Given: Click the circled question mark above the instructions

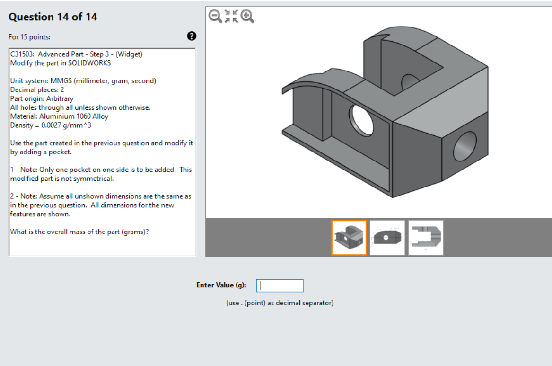Looking at the screenshot, I should [191, 36].
